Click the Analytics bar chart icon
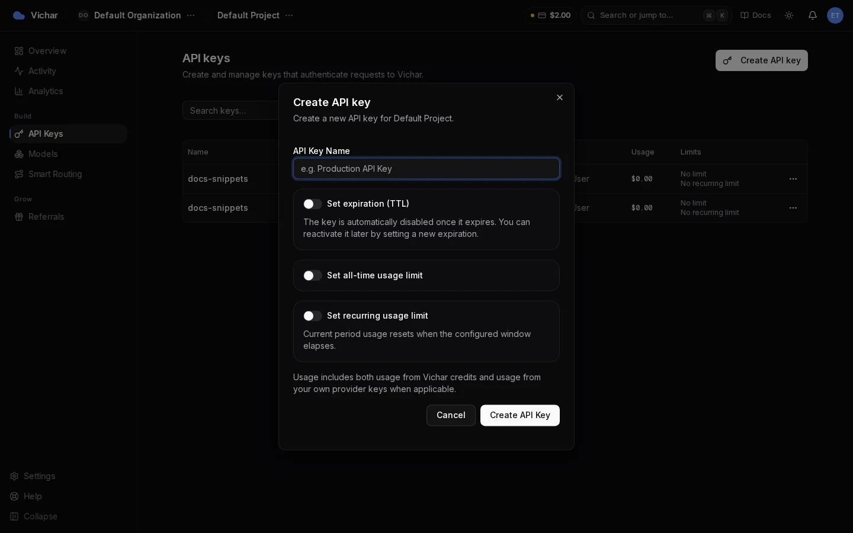 (19, 91)
